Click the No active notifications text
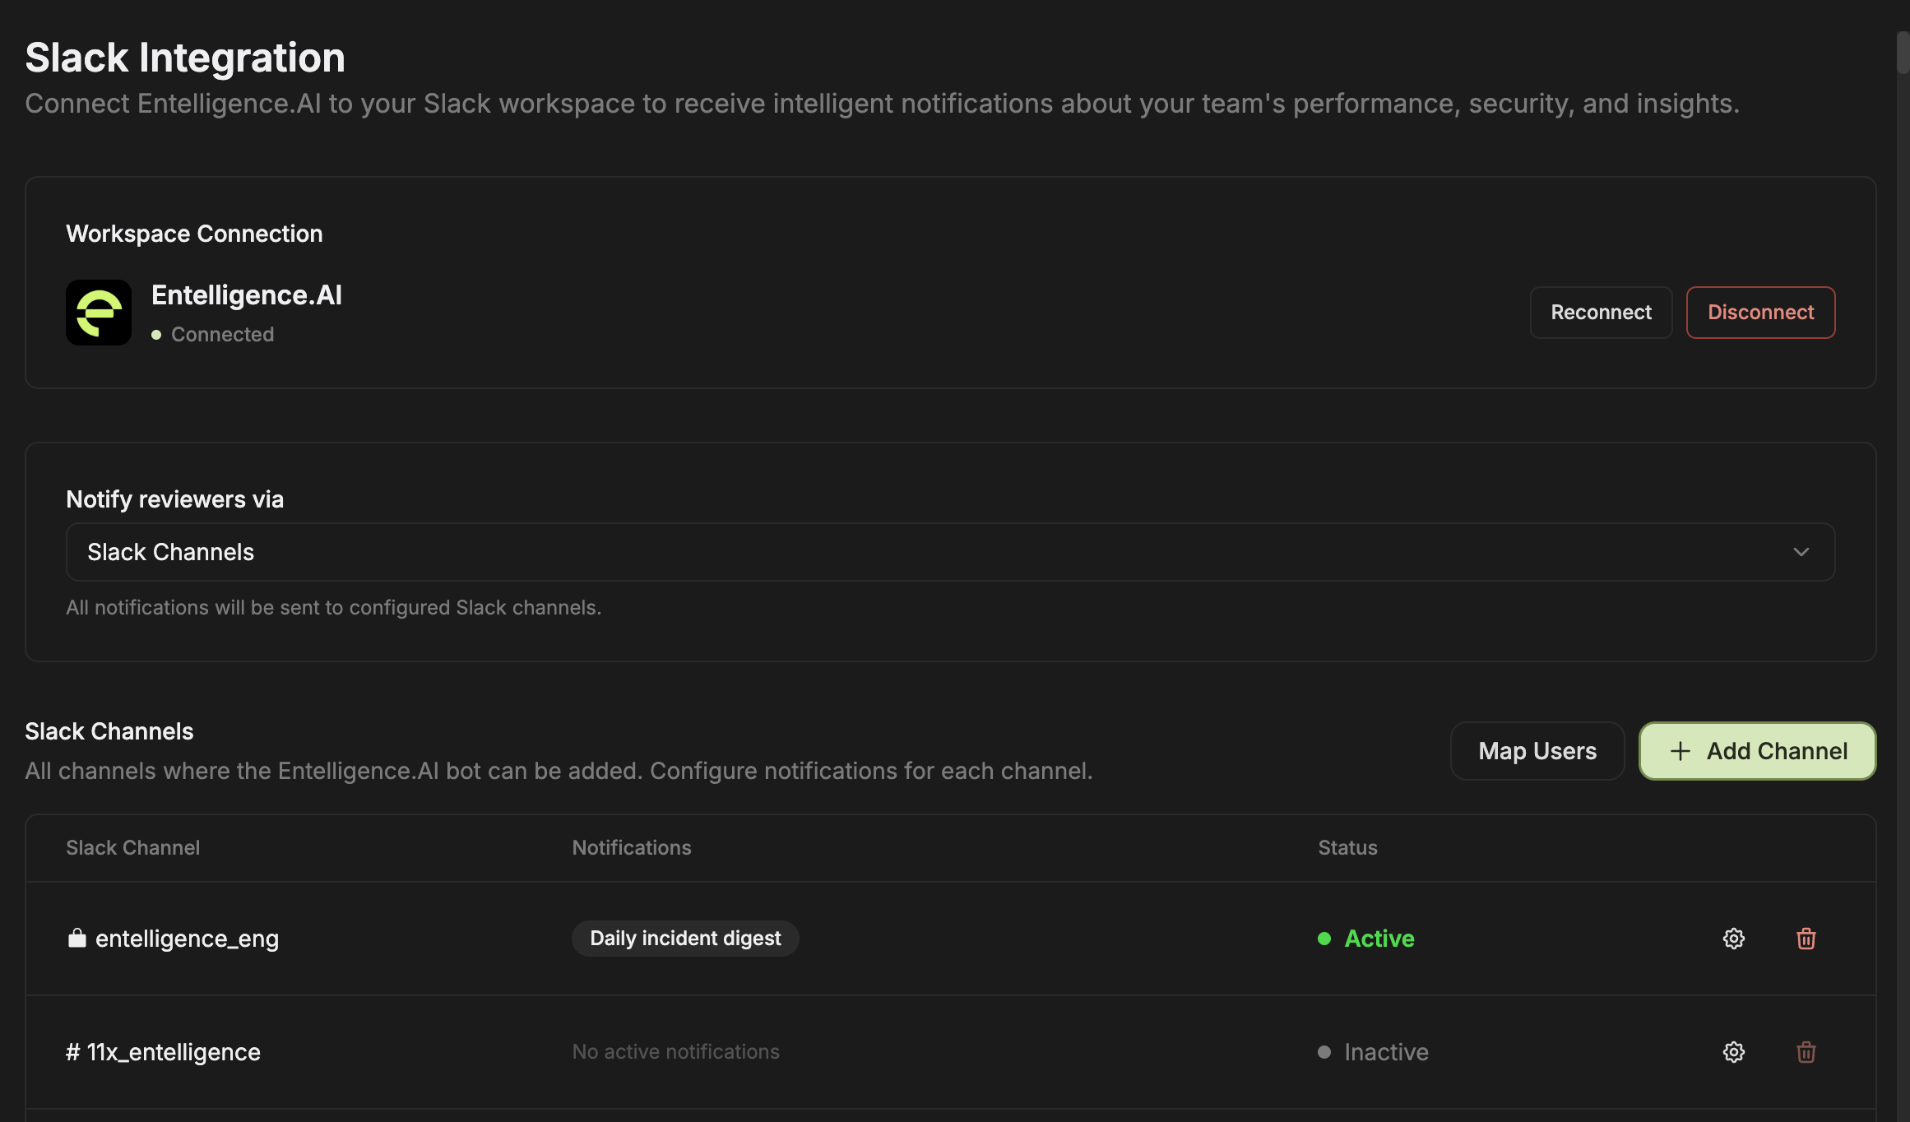The height and width of the screenshot is (1122, 1910). 675,1052
